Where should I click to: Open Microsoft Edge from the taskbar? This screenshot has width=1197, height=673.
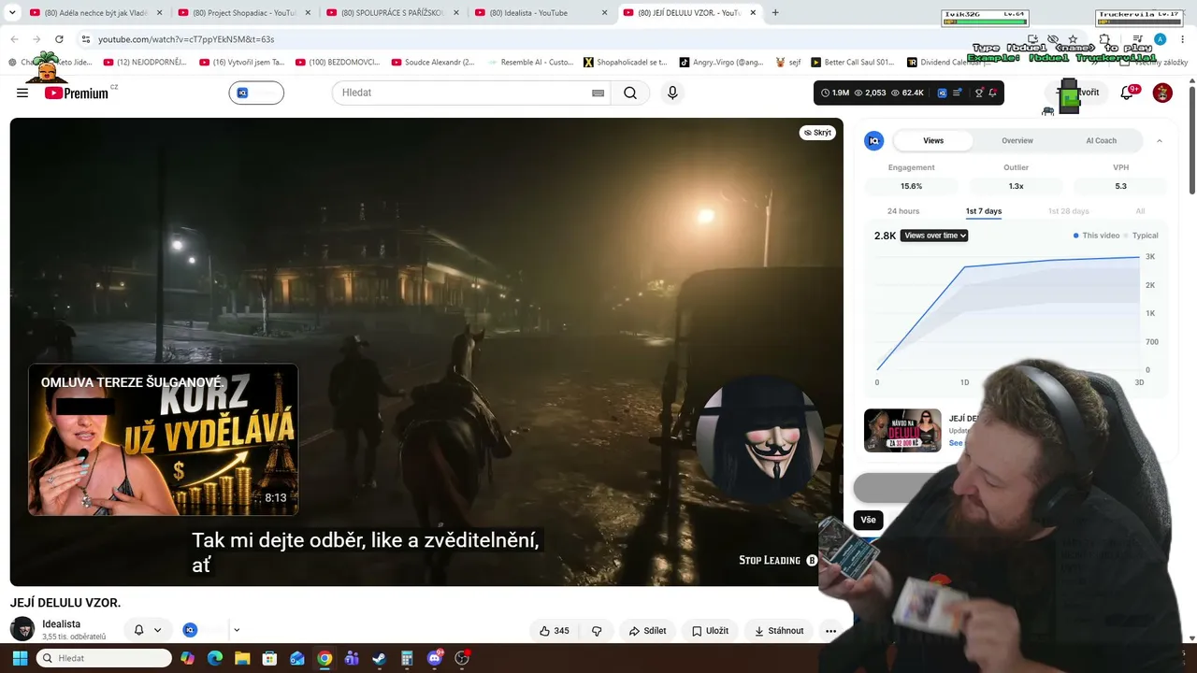tap(215, 658)
